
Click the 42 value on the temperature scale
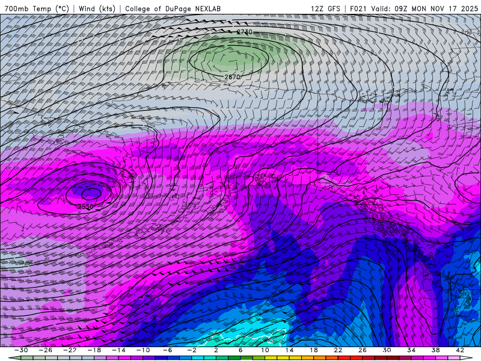pos(460,350)
